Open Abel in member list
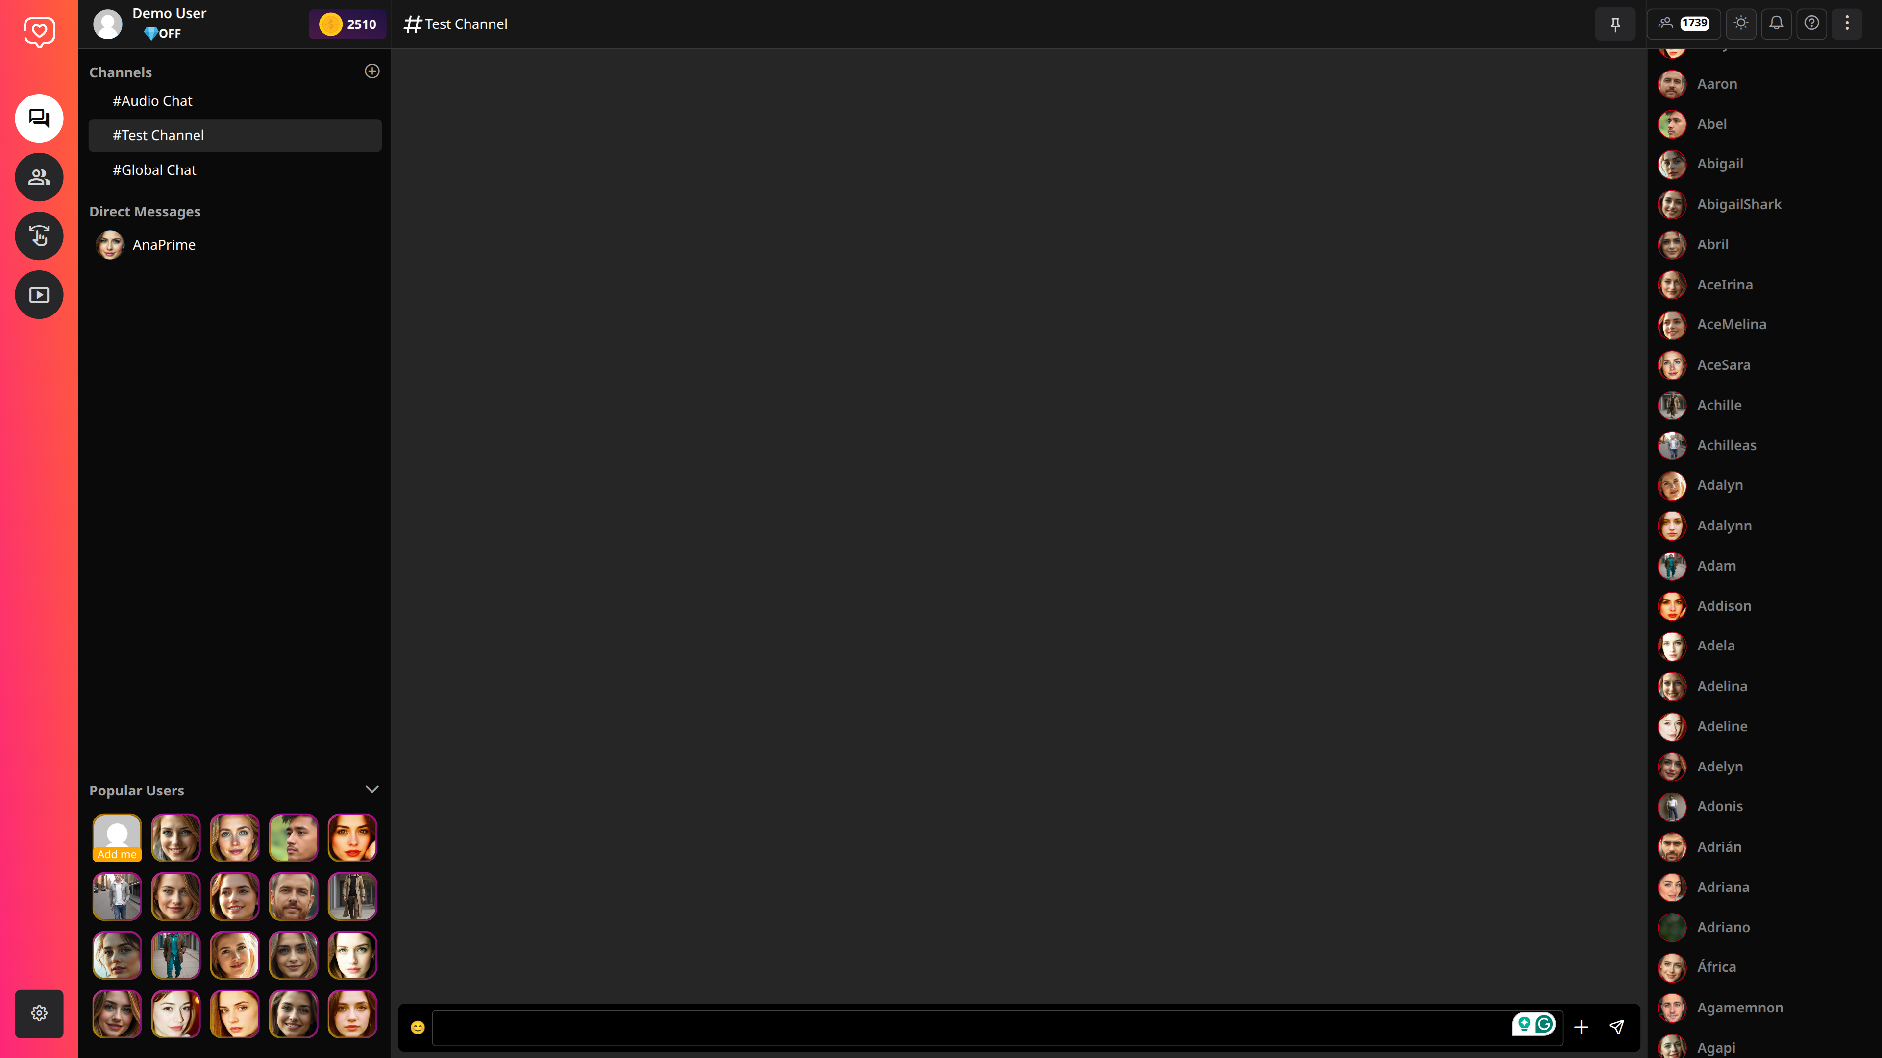1882x1058 pixels. pyautogui.click(x=1764, y=124)
